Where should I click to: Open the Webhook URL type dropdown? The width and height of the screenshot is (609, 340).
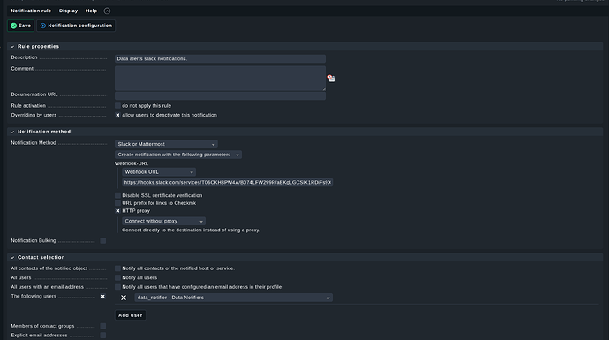click(159, 171)
